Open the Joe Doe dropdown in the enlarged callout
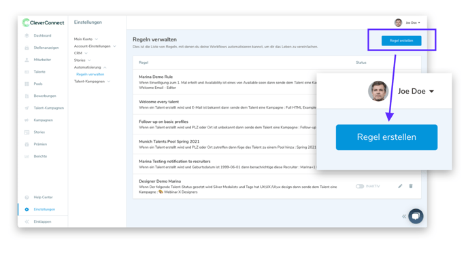Viewport: 468px width, 254px height. [x=416, y=91]
